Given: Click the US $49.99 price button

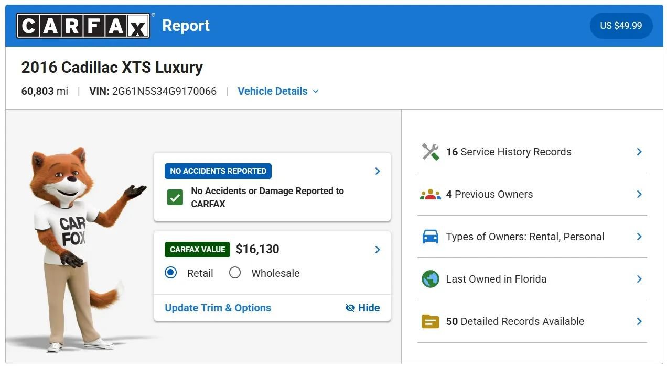Looking at the screenshot, I should (621, 26).
